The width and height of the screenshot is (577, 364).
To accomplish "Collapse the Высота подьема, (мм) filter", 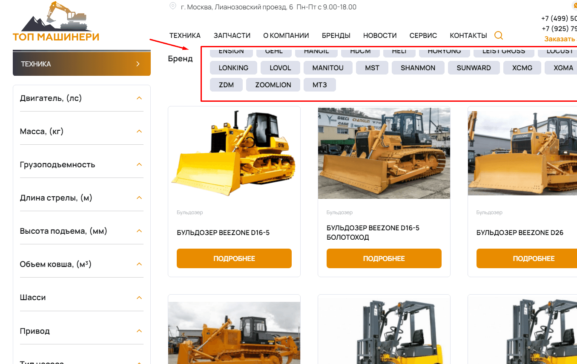I will coord(139,231).
